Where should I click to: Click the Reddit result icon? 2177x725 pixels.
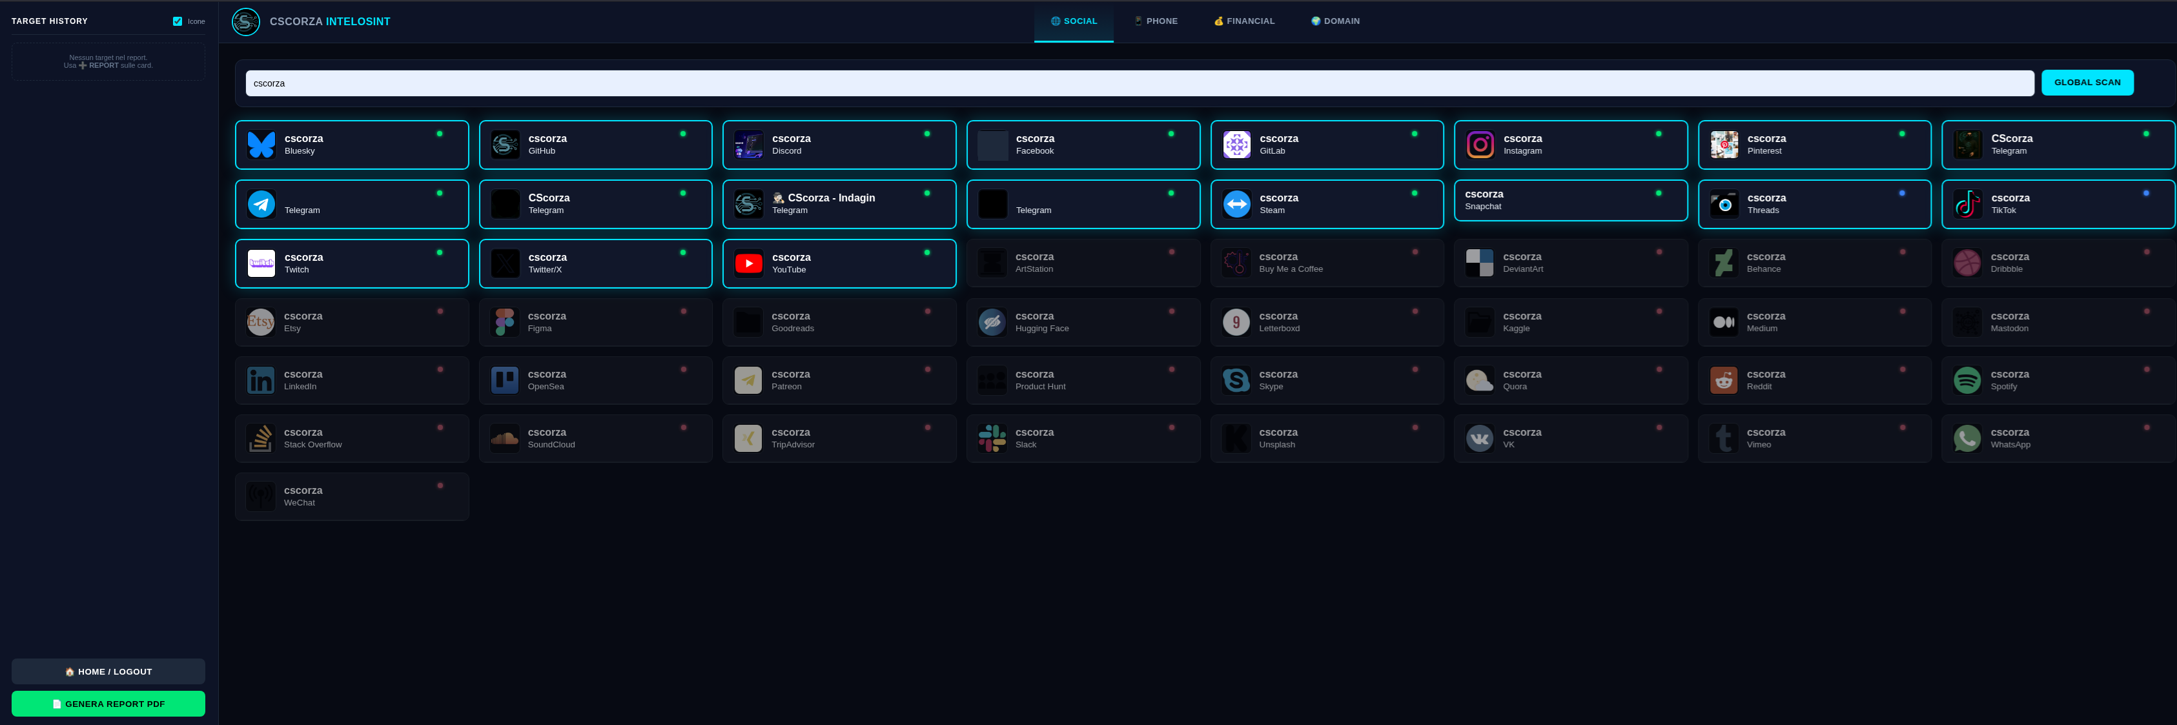(x=1723, y=380)
